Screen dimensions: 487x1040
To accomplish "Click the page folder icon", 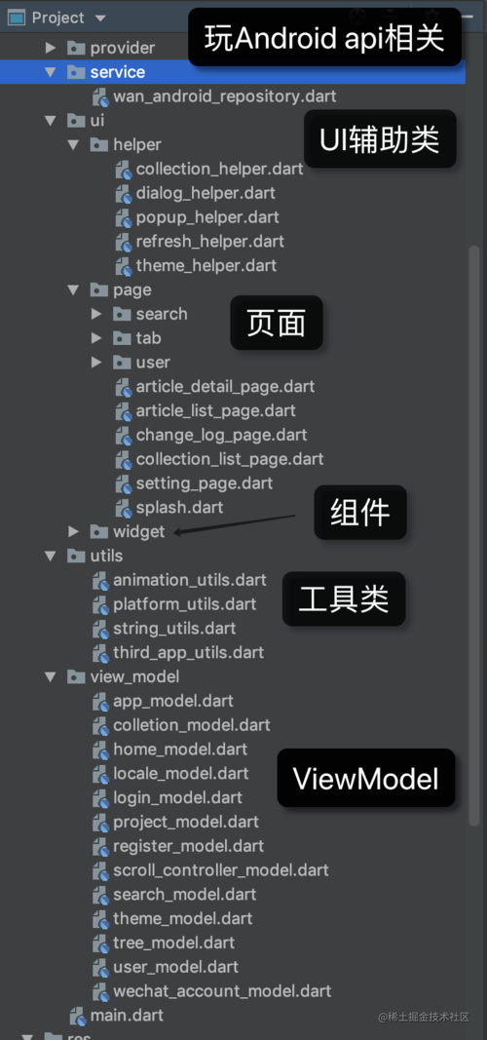I will tap(98, 289).
